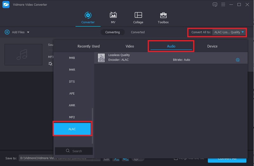Expand the Add Files dropdown arrow
The width and height of the screenshot is (254, 166).
pos(28,32)
